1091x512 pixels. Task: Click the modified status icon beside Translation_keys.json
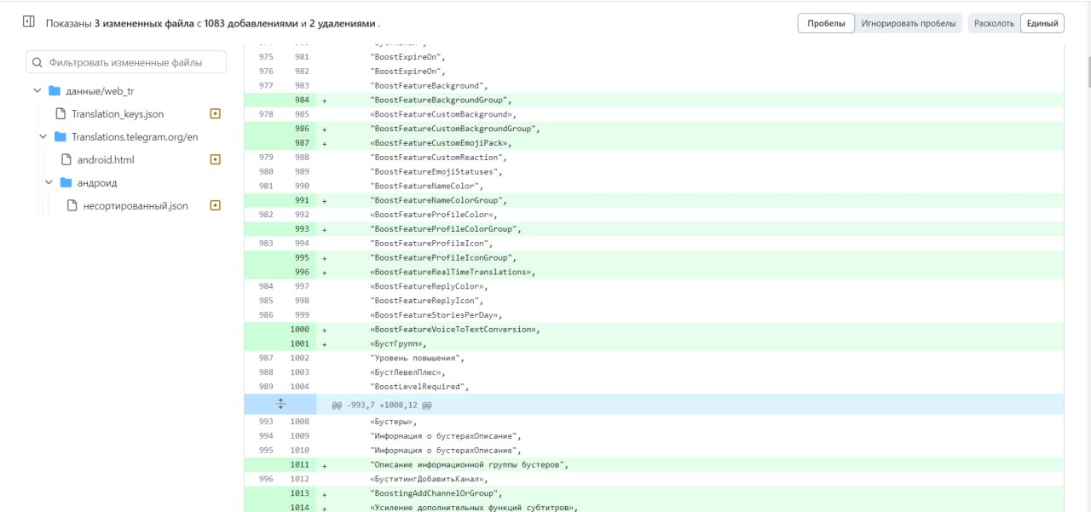pyautogui.click(x=215, y=113)
